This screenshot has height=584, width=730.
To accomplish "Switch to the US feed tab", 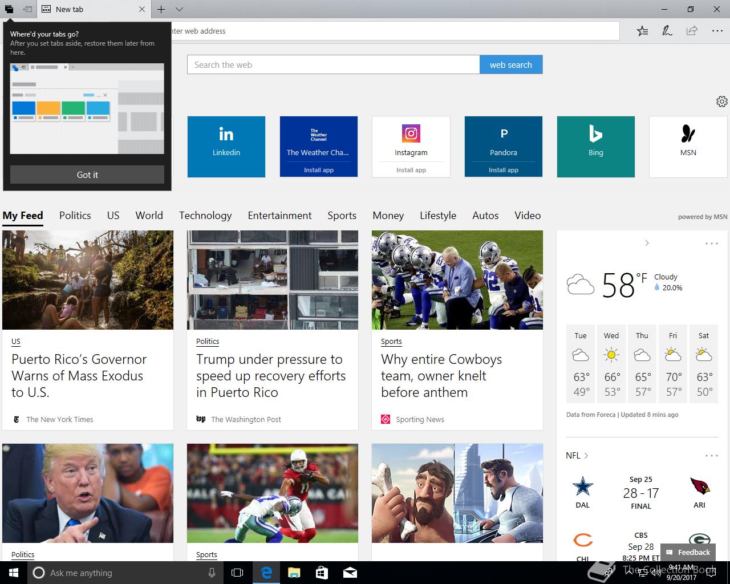I will 113,216.
